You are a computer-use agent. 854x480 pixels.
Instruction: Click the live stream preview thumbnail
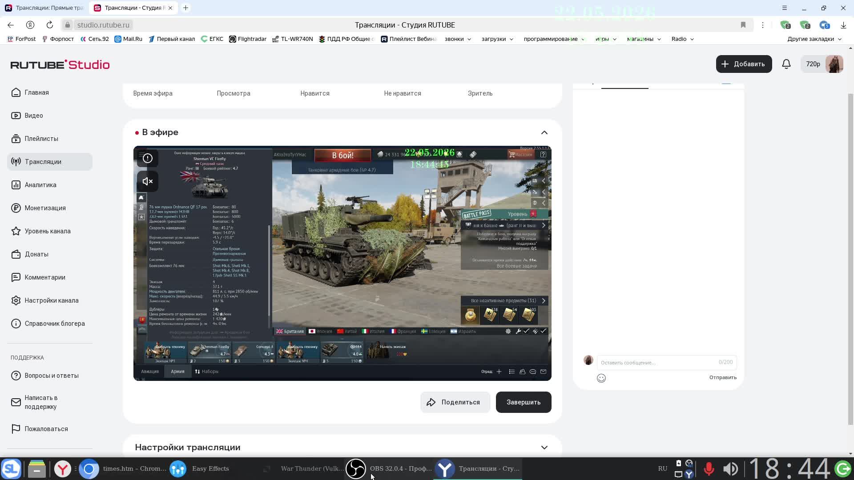(x=342, y=263)
